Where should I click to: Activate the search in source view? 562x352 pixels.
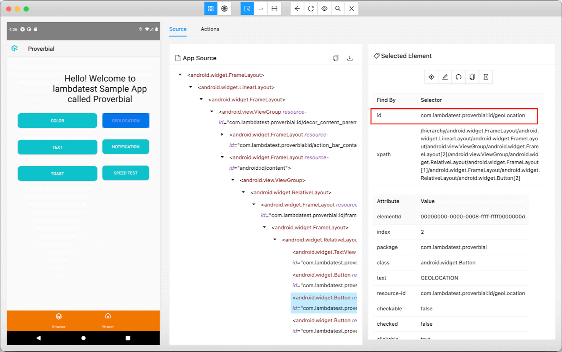coord(337,8)
